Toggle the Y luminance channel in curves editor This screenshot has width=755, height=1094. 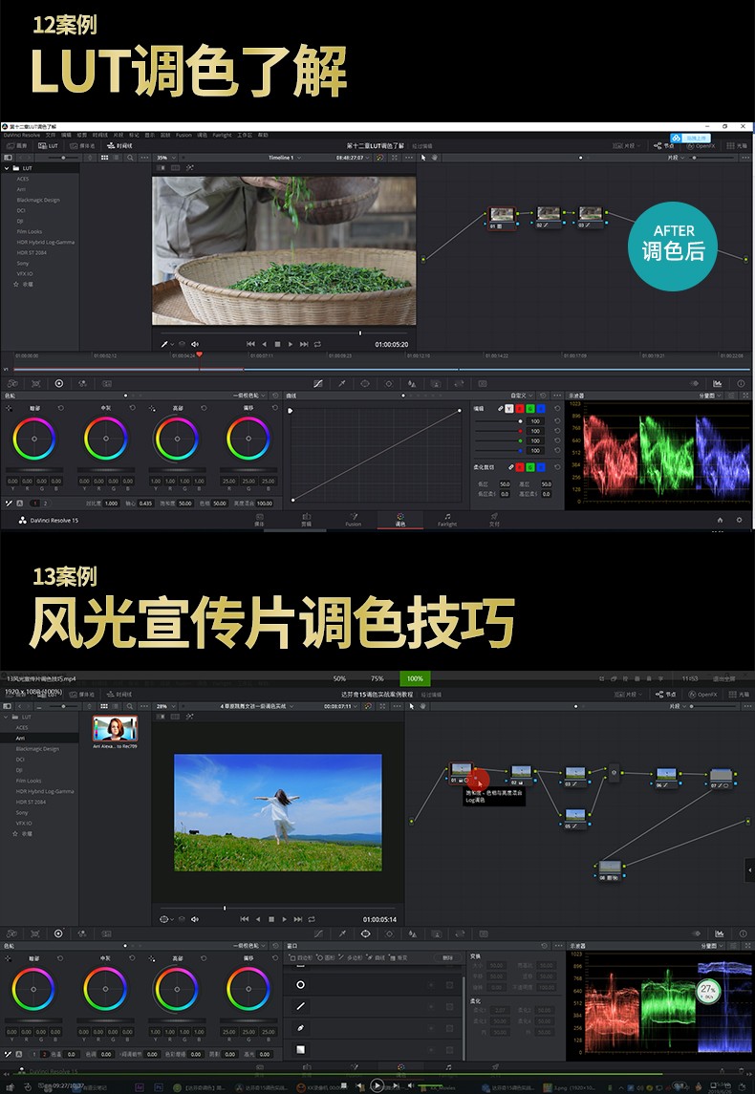pyautogui.click(x=508, y=408)
